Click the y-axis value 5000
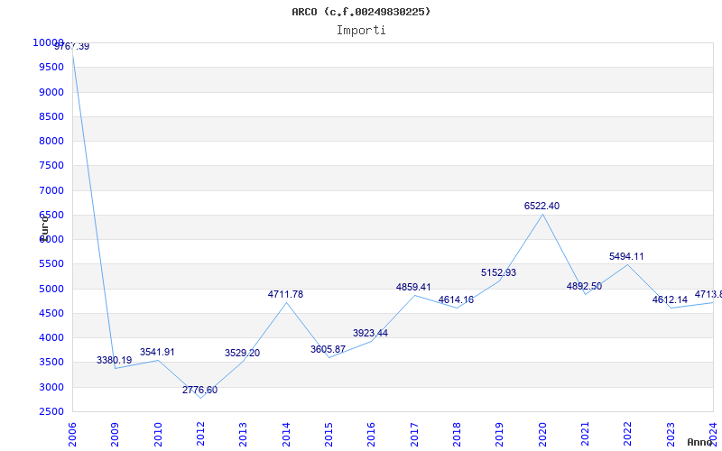Viewport: 722px width, 451px height. [x=51, y=289]
